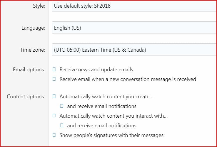
Task: Tick the new conversation message email checkbox
Action: (x=54, y=79)
